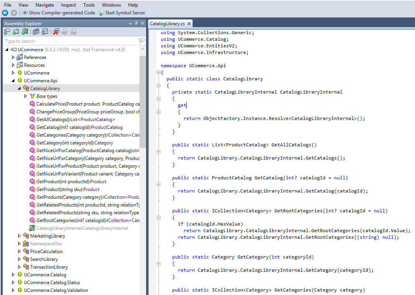Open the Assembly Explorer window position dropdown
Viewport: 415px width, 295px height.
click(130, 24)
